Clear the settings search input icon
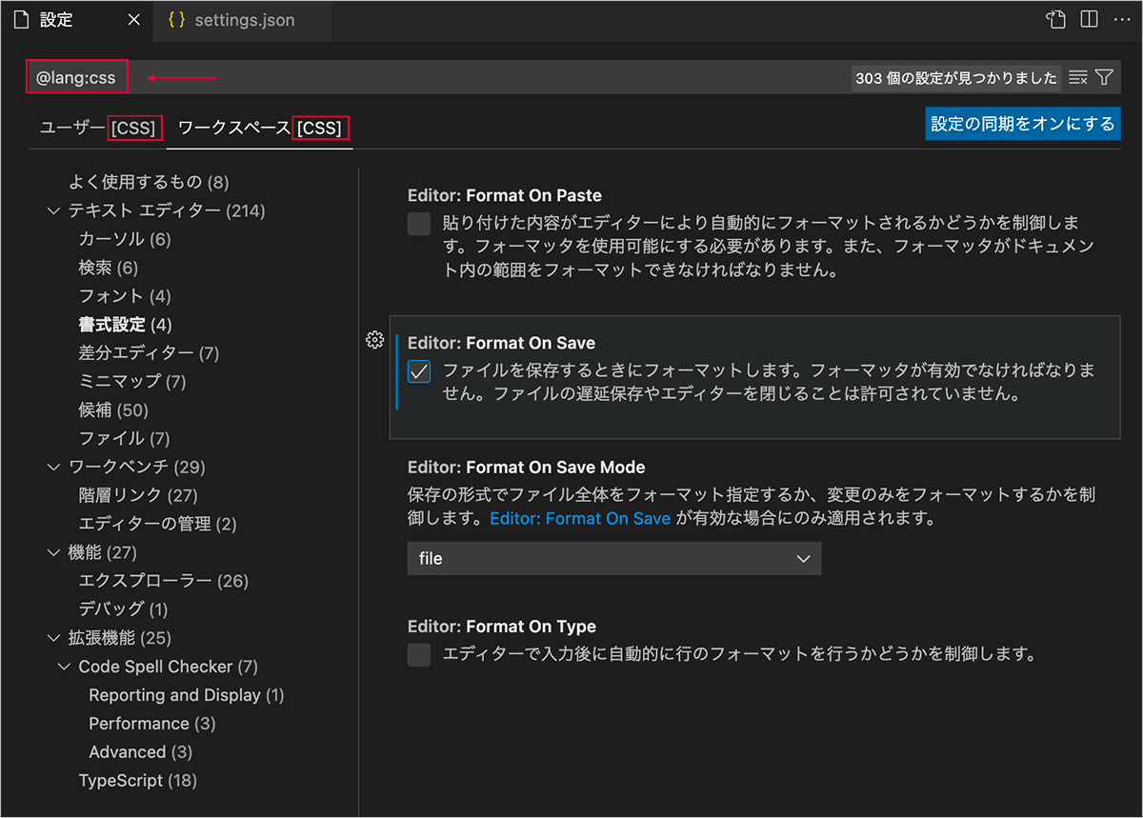Screen dimensions: 1143x818 pos(1078,78)
